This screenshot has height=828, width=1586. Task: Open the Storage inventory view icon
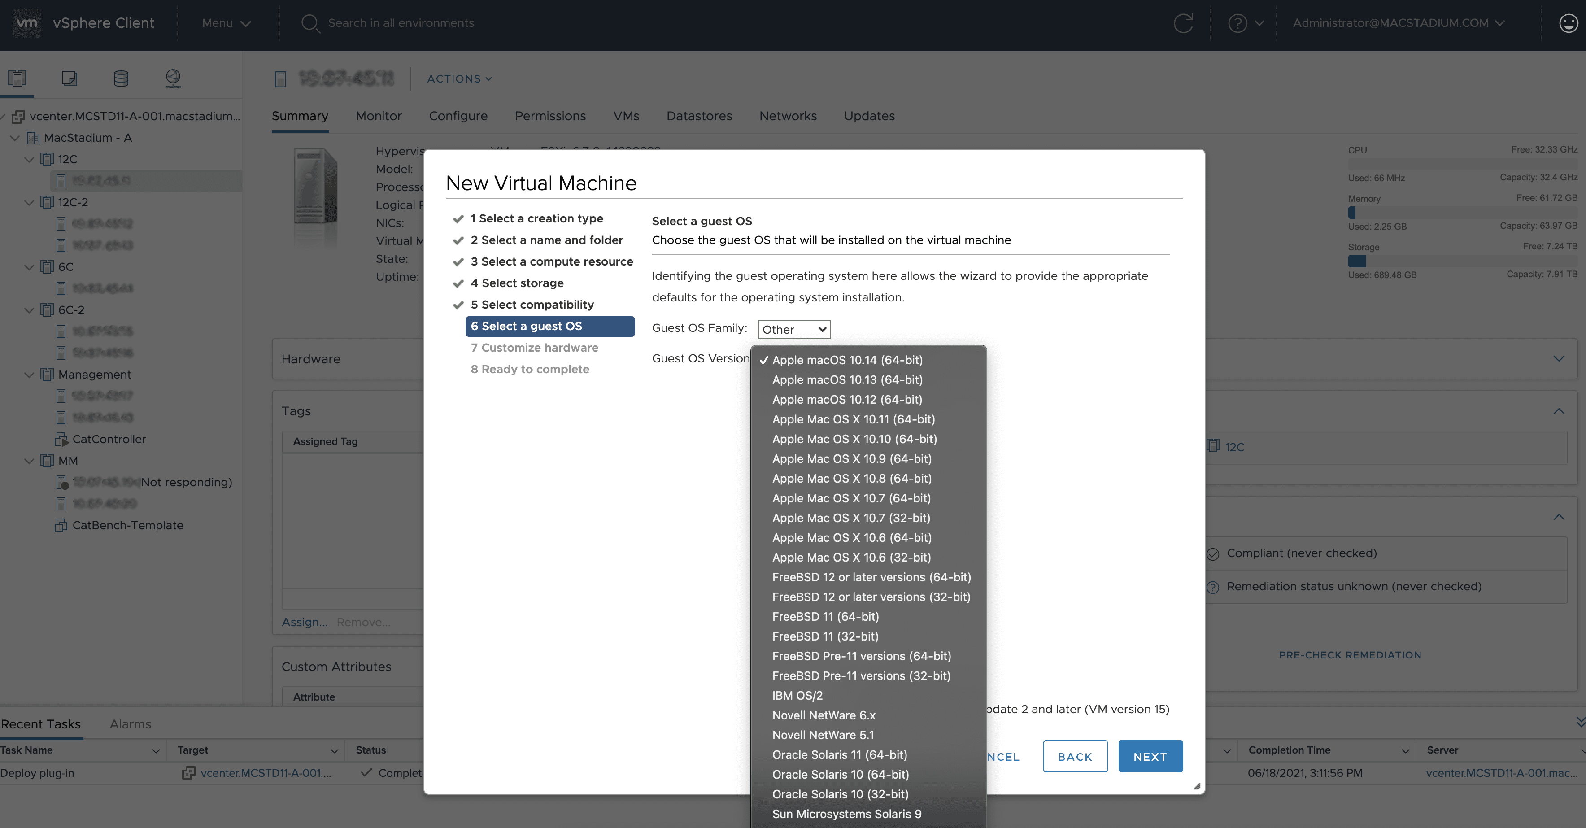point(121,78)
